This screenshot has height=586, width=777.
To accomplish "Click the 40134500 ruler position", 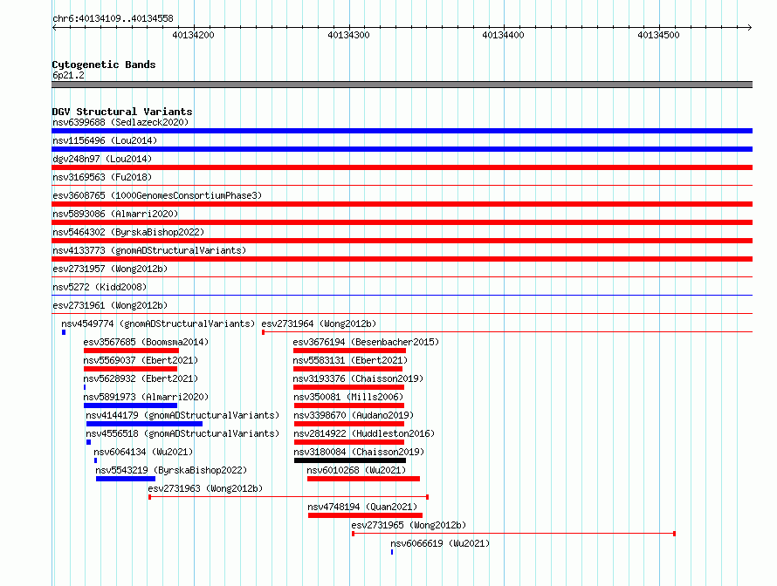I will pyautogui.click(x=658, y=35).
